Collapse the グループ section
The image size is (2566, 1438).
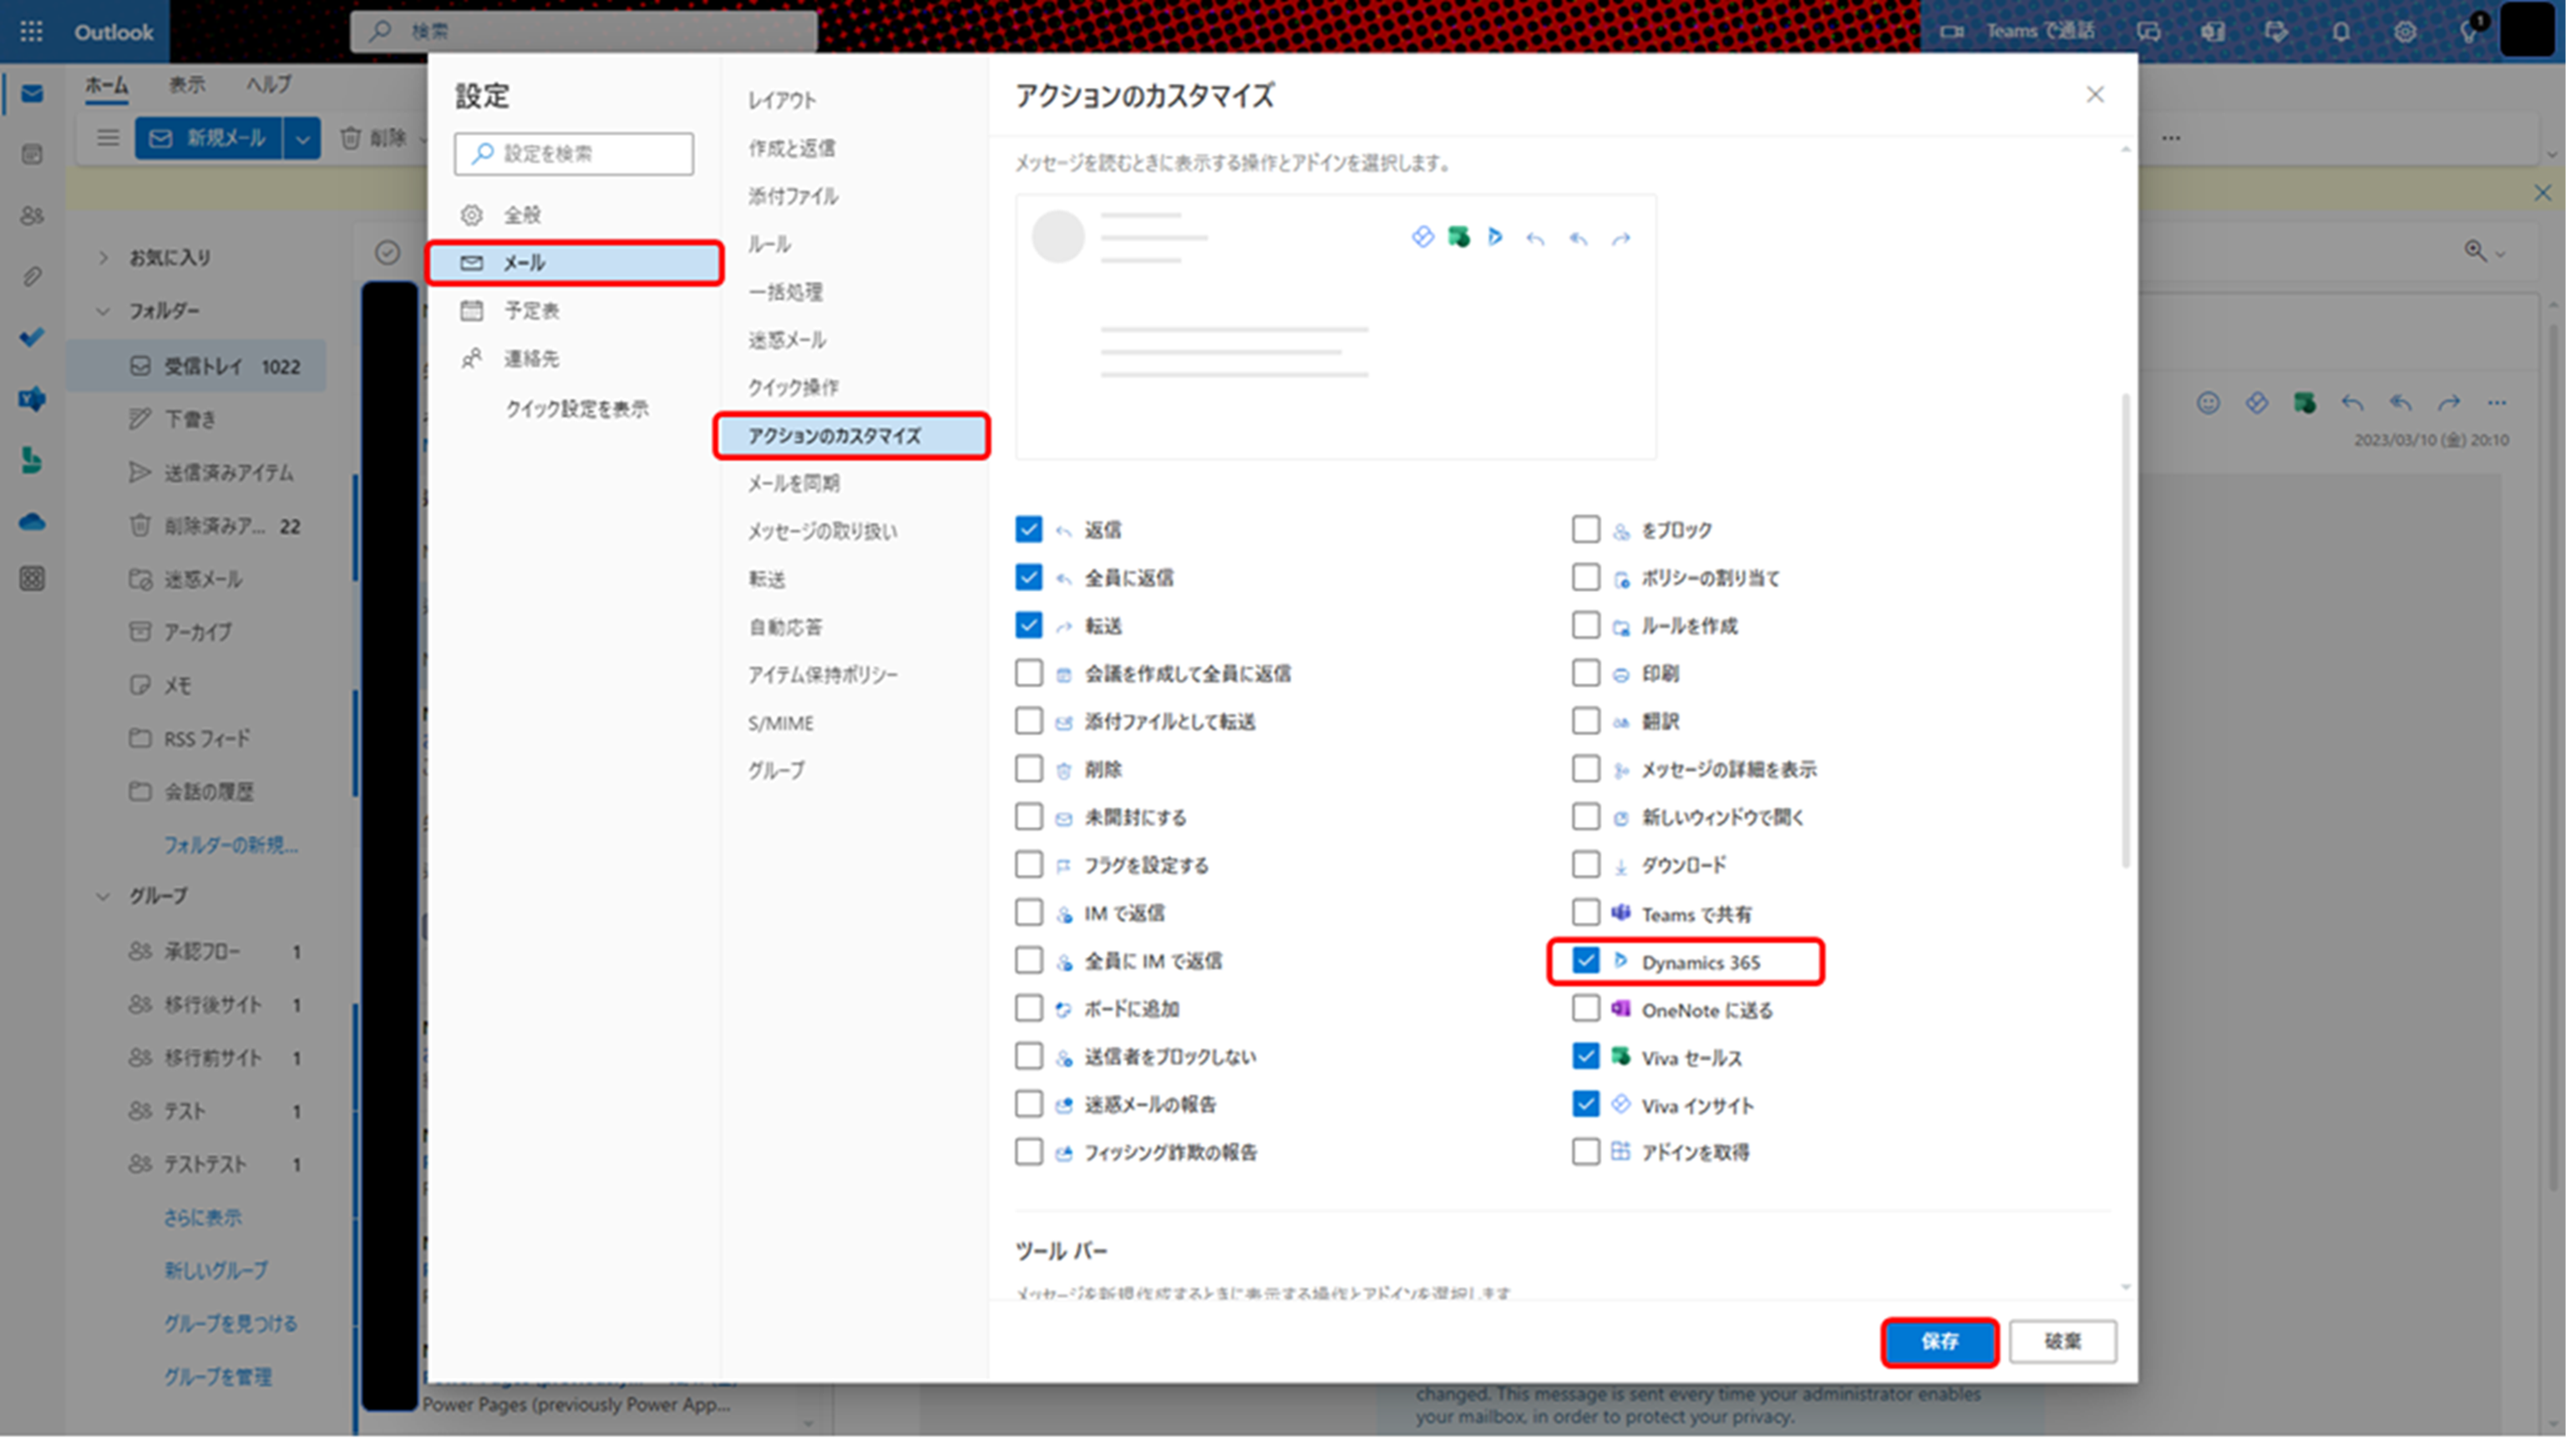[103, 896]
